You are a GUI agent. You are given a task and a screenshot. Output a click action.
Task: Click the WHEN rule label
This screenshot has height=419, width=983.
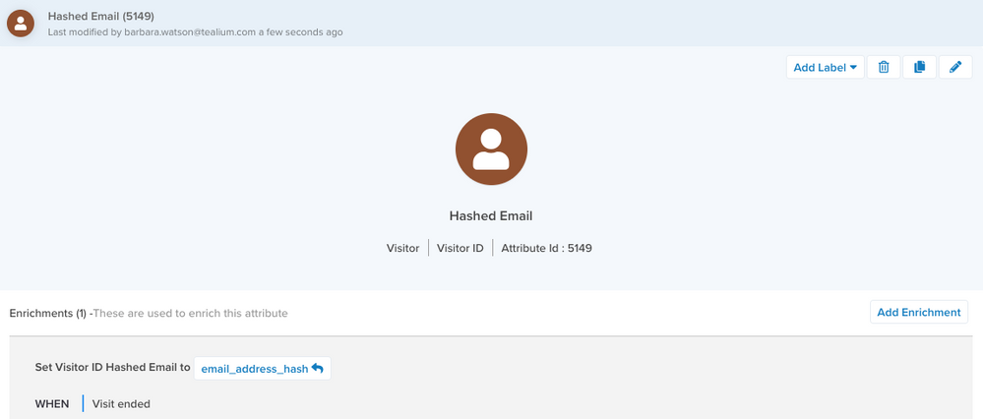(x=52, y=403)
